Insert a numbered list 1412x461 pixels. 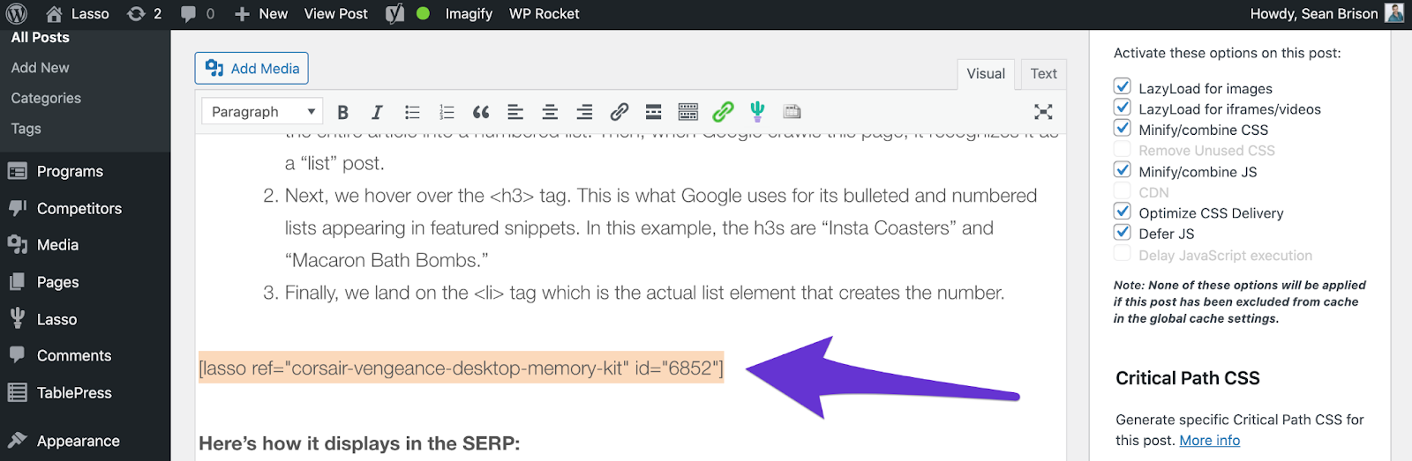coord(447,112)
